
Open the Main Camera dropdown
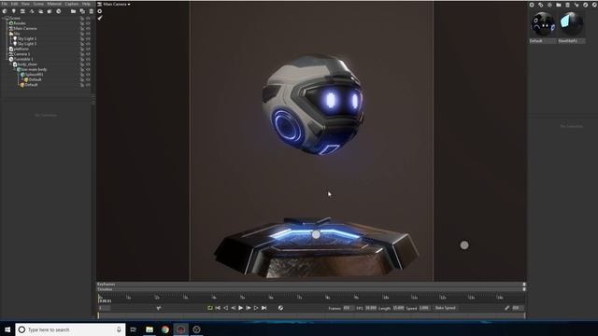pos(114,4)
